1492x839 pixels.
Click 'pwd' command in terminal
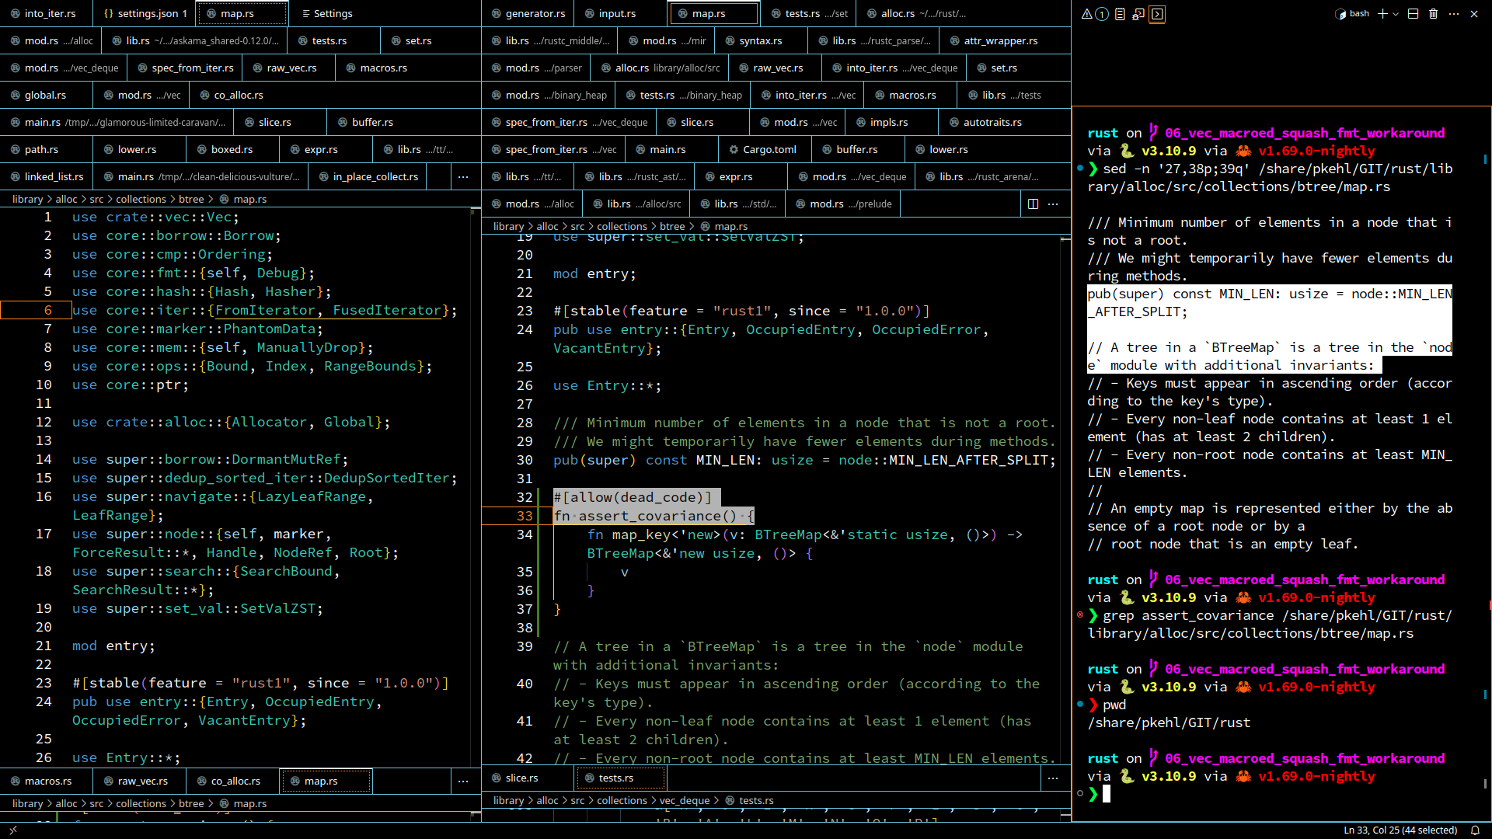(x=1114, y=705)
